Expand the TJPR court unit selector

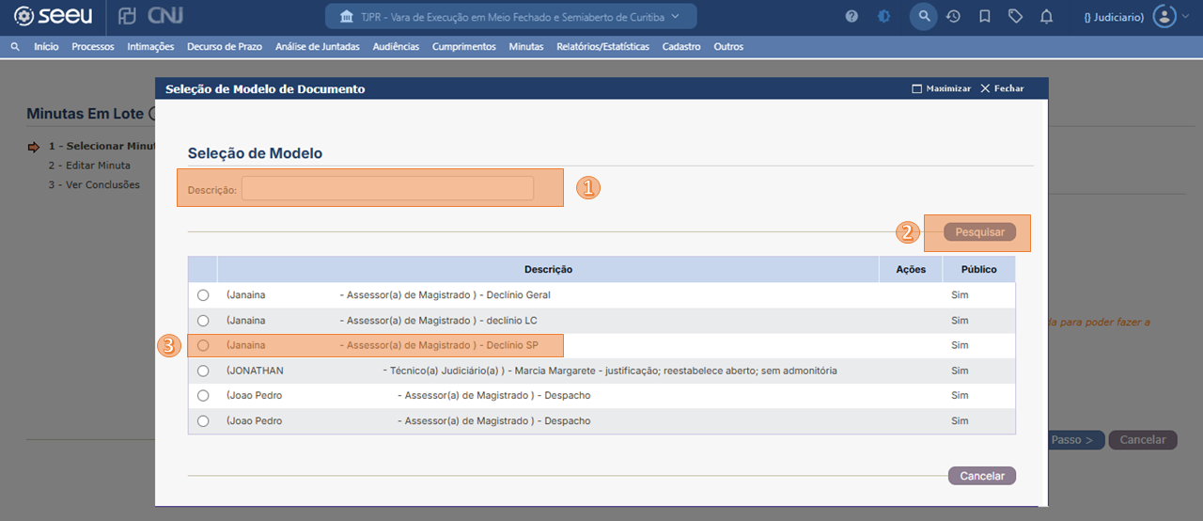(x=511, y=17)
